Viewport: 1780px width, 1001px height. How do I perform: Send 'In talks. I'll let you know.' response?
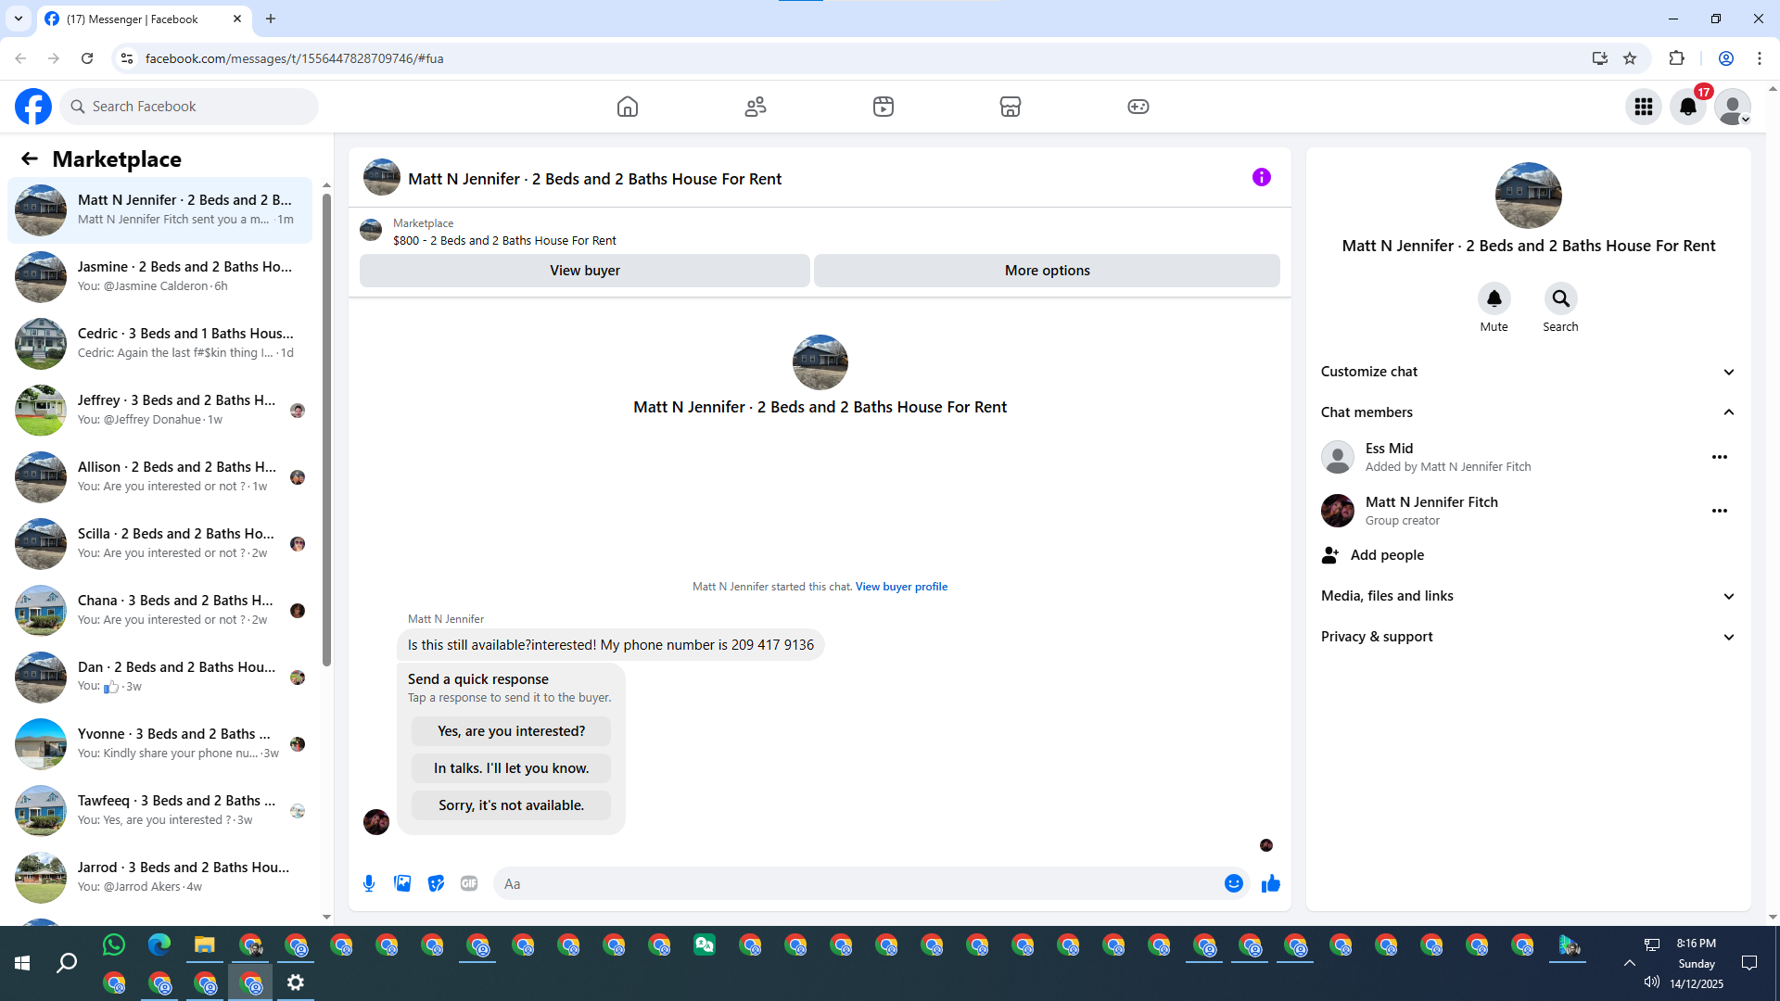tap(512, 768)
